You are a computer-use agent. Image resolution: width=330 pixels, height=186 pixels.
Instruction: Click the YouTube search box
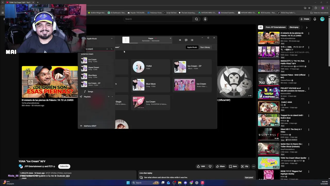(158, 19)
